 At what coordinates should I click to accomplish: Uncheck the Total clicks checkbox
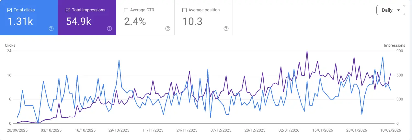tap(9, 10)
